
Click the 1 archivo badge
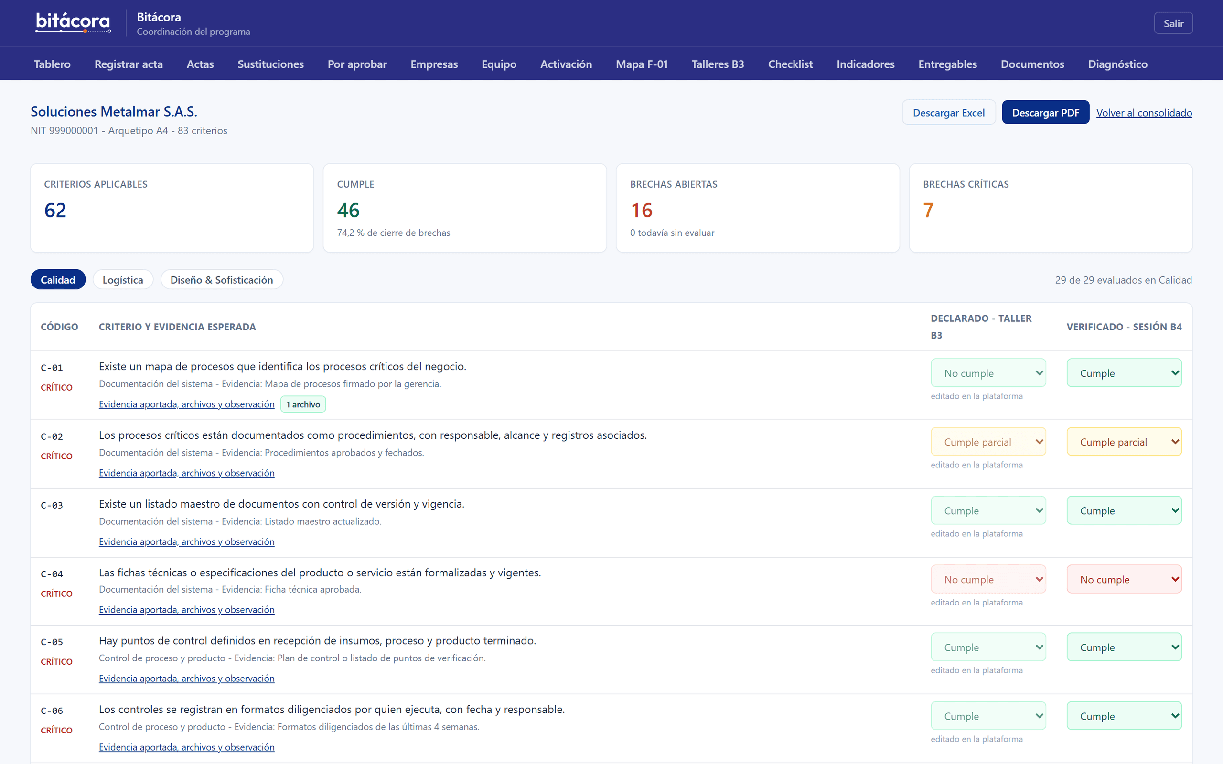303,404
